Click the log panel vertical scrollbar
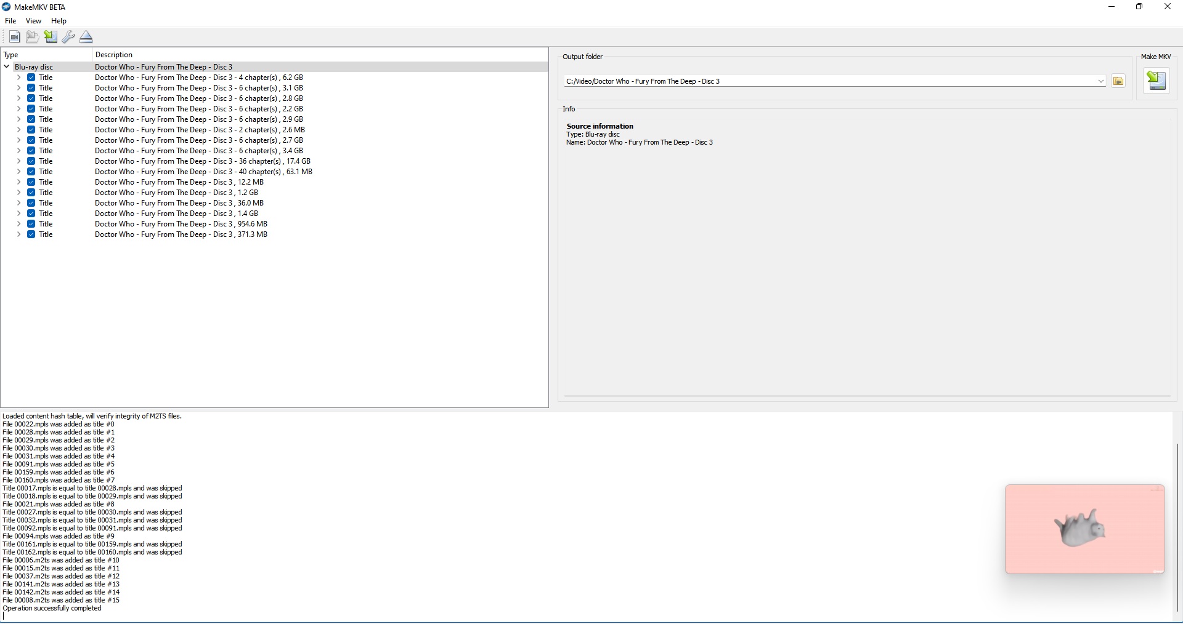Viewport: 1183px width, 624px height. click(x=1177, y=526)
